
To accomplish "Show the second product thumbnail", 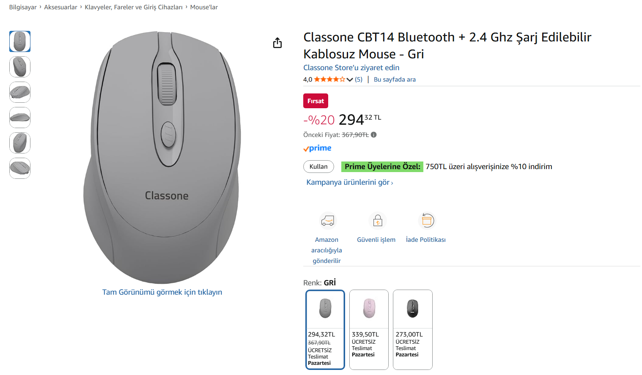I will pos(20,67).
